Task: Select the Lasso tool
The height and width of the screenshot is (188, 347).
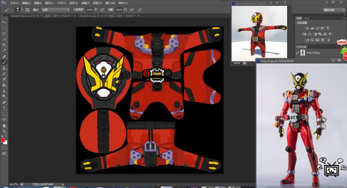Action: coord(4,34)
